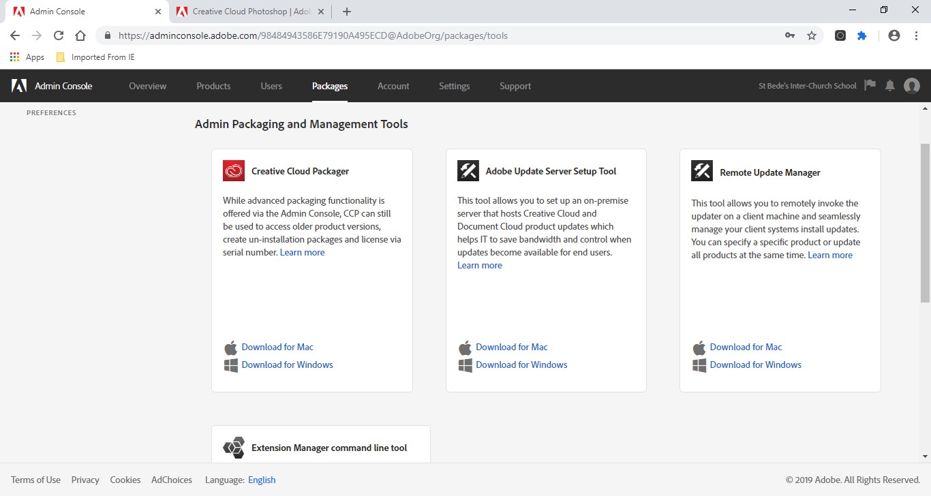Click the Extension Manager command line tool icon
Screen dimensions: 931x496
point(234,448)
